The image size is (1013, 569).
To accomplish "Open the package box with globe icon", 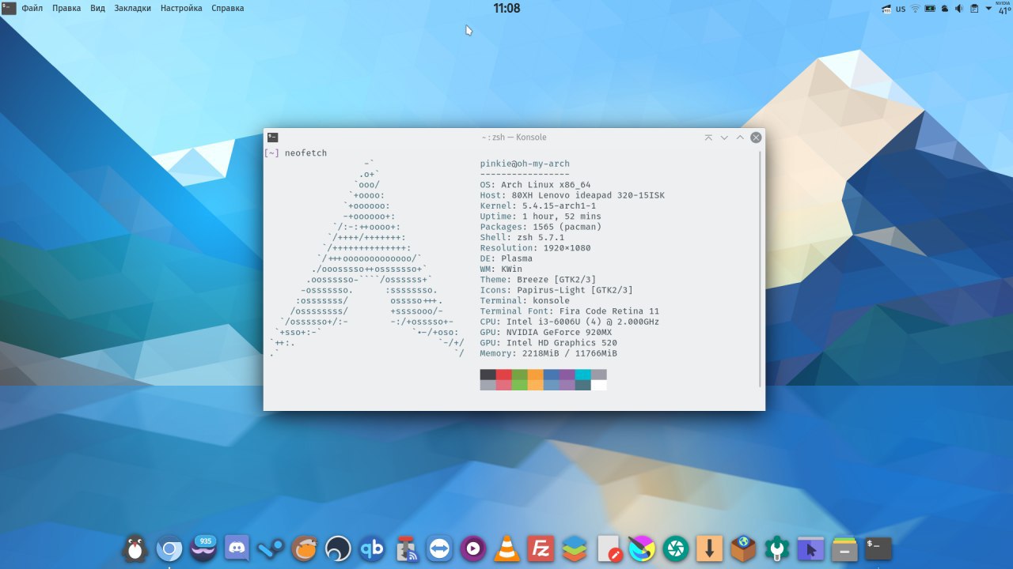I will 743,548.
